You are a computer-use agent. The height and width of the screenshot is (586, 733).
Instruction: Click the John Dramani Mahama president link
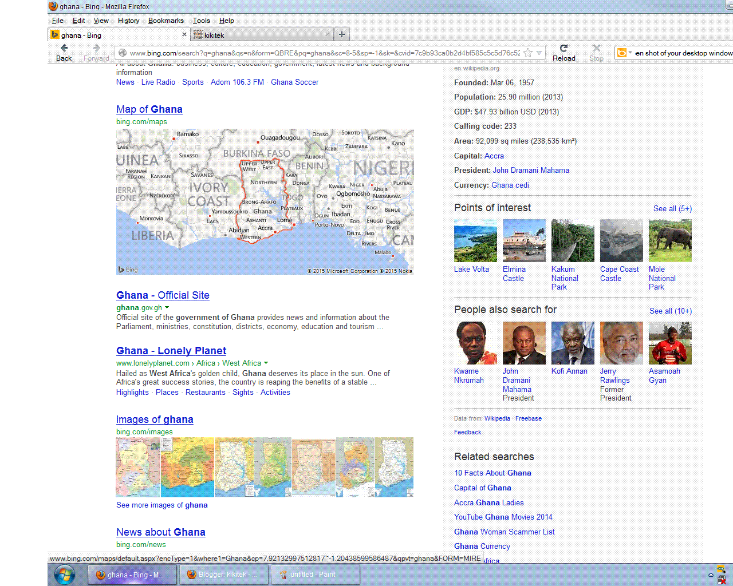531,171
